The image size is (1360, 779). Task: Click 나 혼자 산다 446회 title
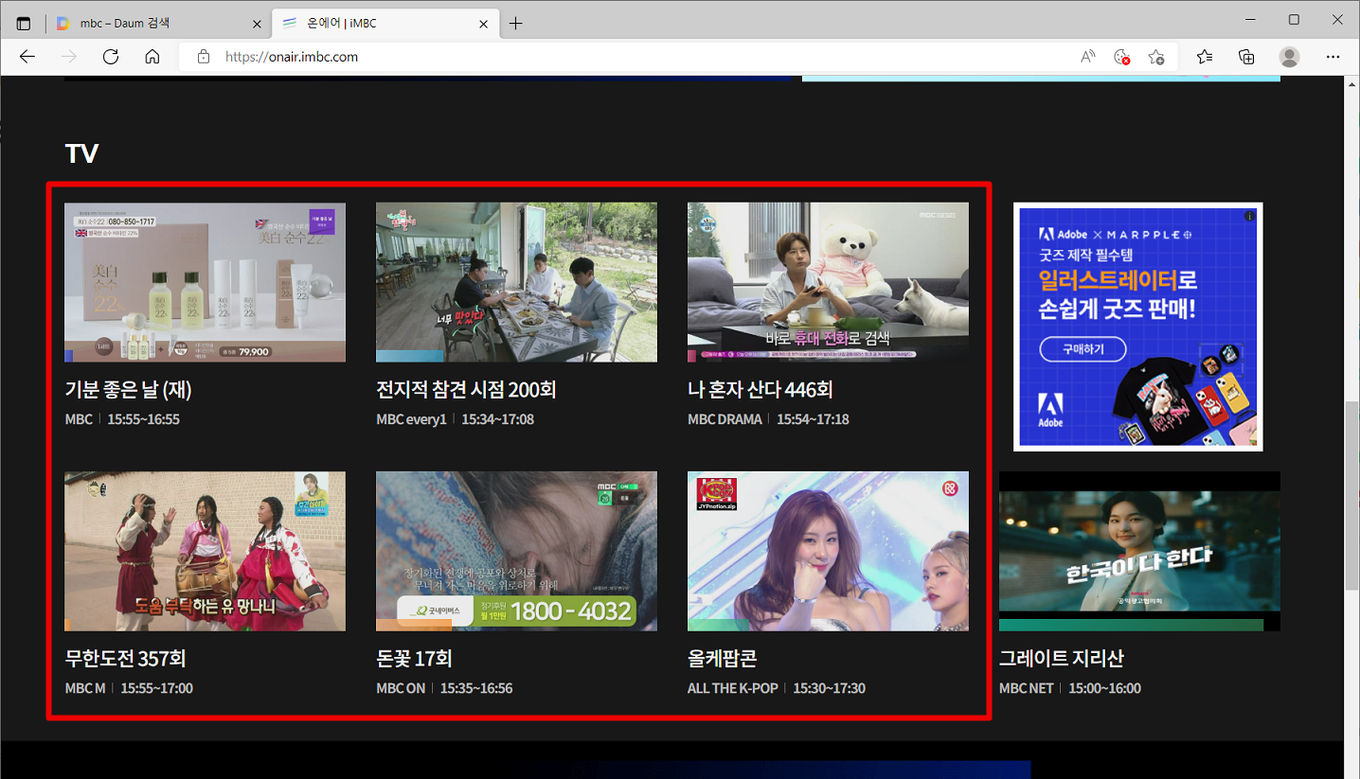pyautogui.click(x=761, y=390)
